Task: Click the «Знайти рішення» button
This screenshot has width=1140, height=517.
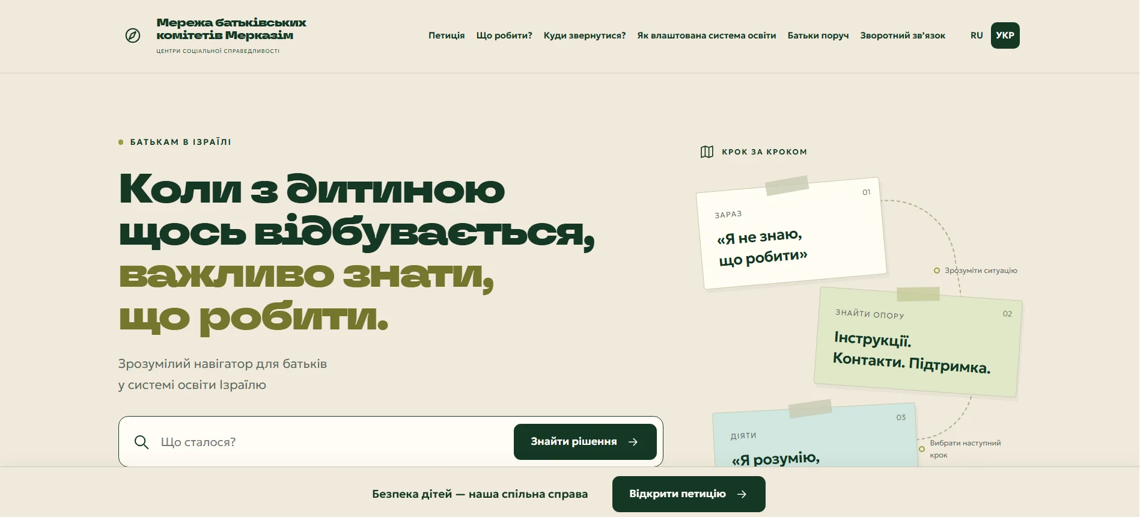Action: tap(585, 442)
